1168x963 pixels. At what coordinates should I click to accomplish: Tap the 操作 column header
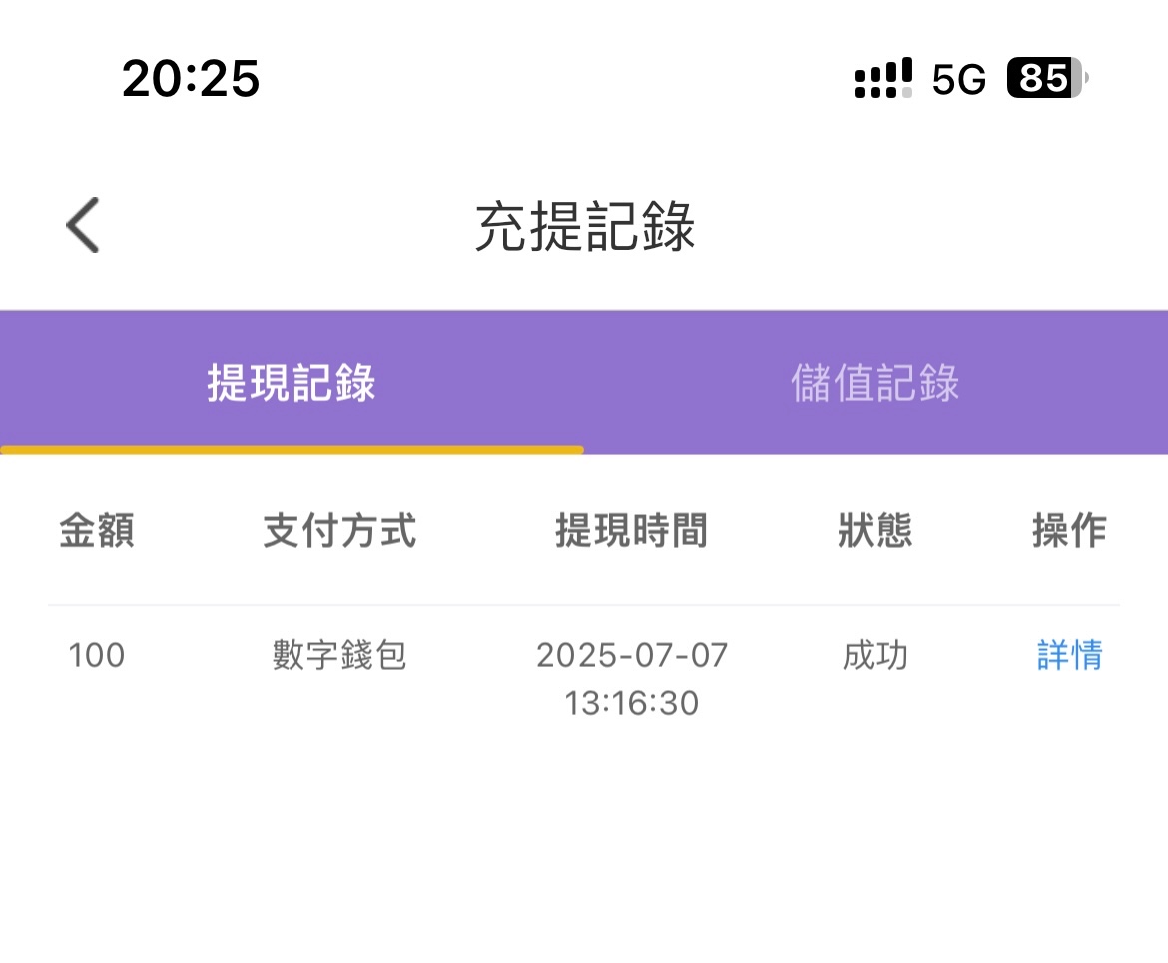[1069, 531]
